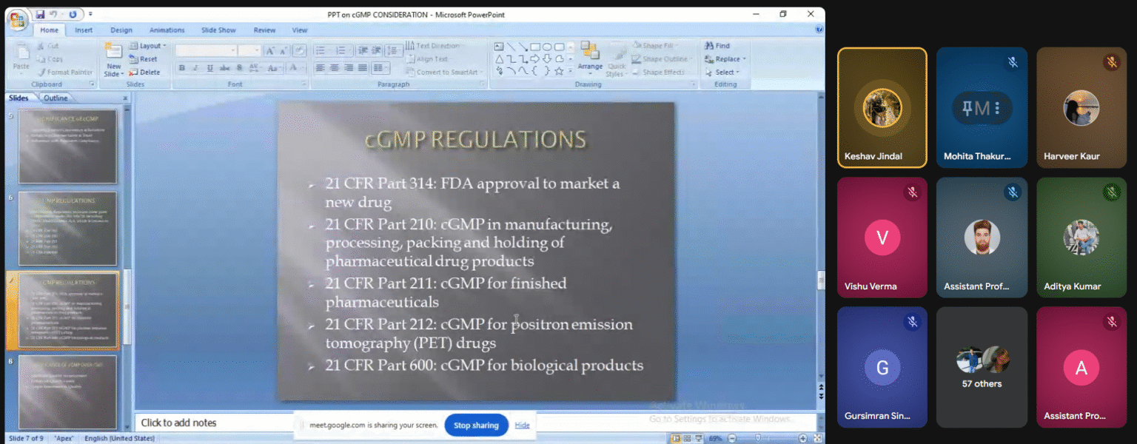Toggle bold formatting

[x=181, y=68]
